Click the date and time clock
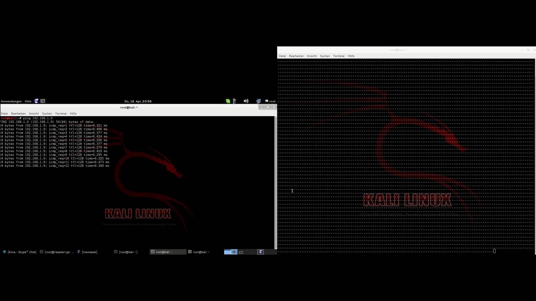536x301 pixels. 138,101
